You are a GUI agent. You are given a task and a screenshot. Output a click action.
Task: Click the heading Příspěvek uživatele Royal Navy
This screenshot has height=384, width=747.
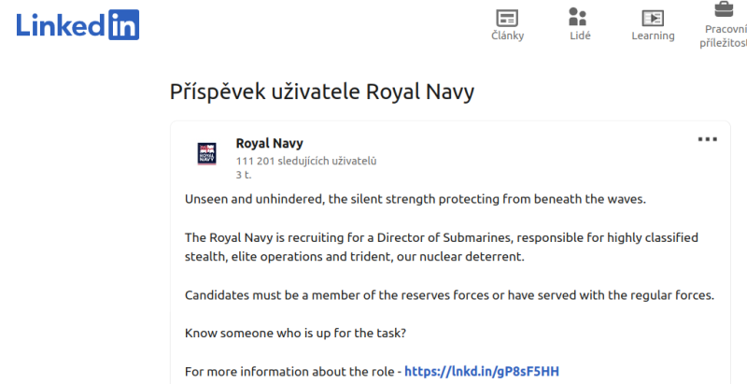click(x=322, y=92)
